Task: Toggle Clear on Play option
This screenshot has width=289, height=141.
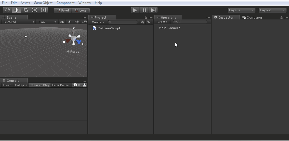Action: pos(40,85)
